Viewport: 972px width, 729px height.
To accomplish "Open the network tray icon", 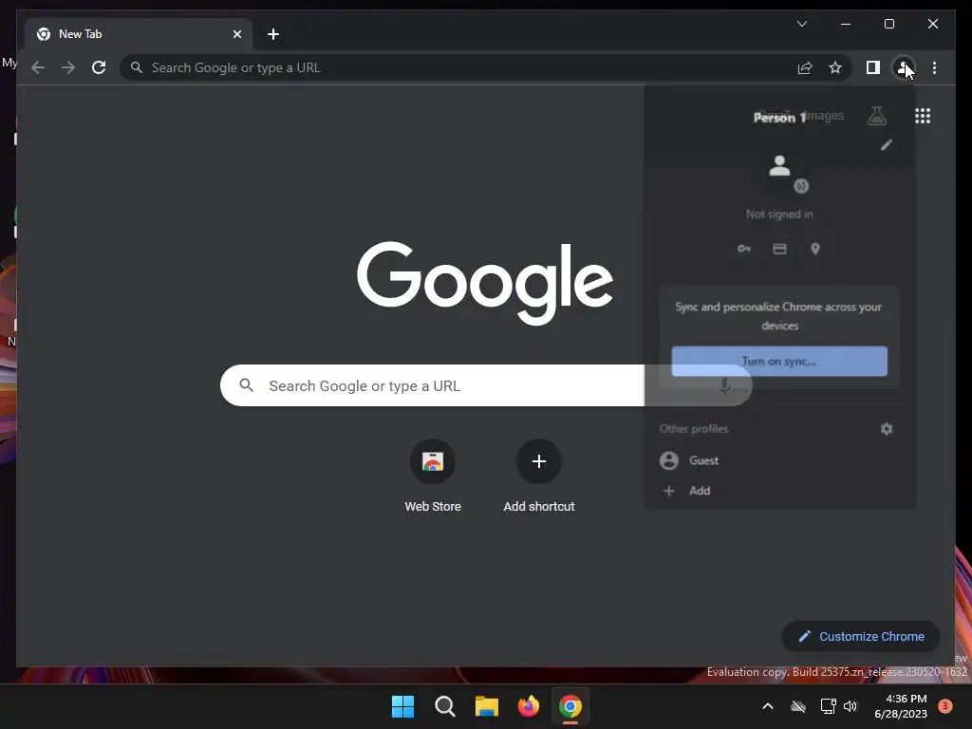I will (828, 706).
